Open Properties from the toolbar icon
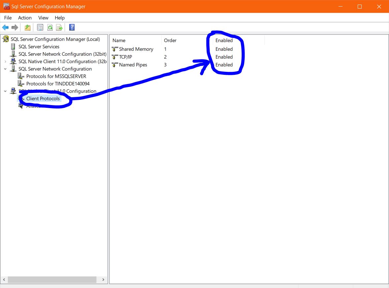This screenshot has height=288, width=389. (40, 28)
